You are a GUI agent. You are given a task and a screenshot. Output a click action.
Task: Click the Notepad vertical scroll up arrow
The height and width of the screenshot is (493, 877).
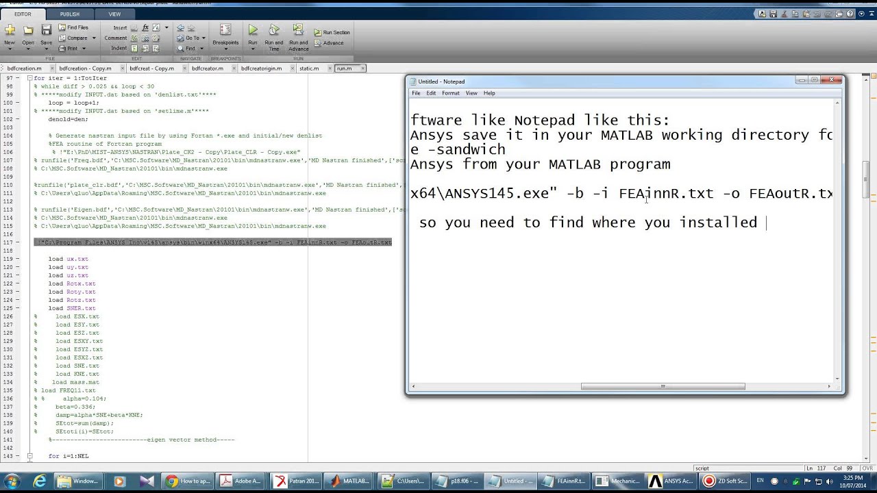coord(837,103)
